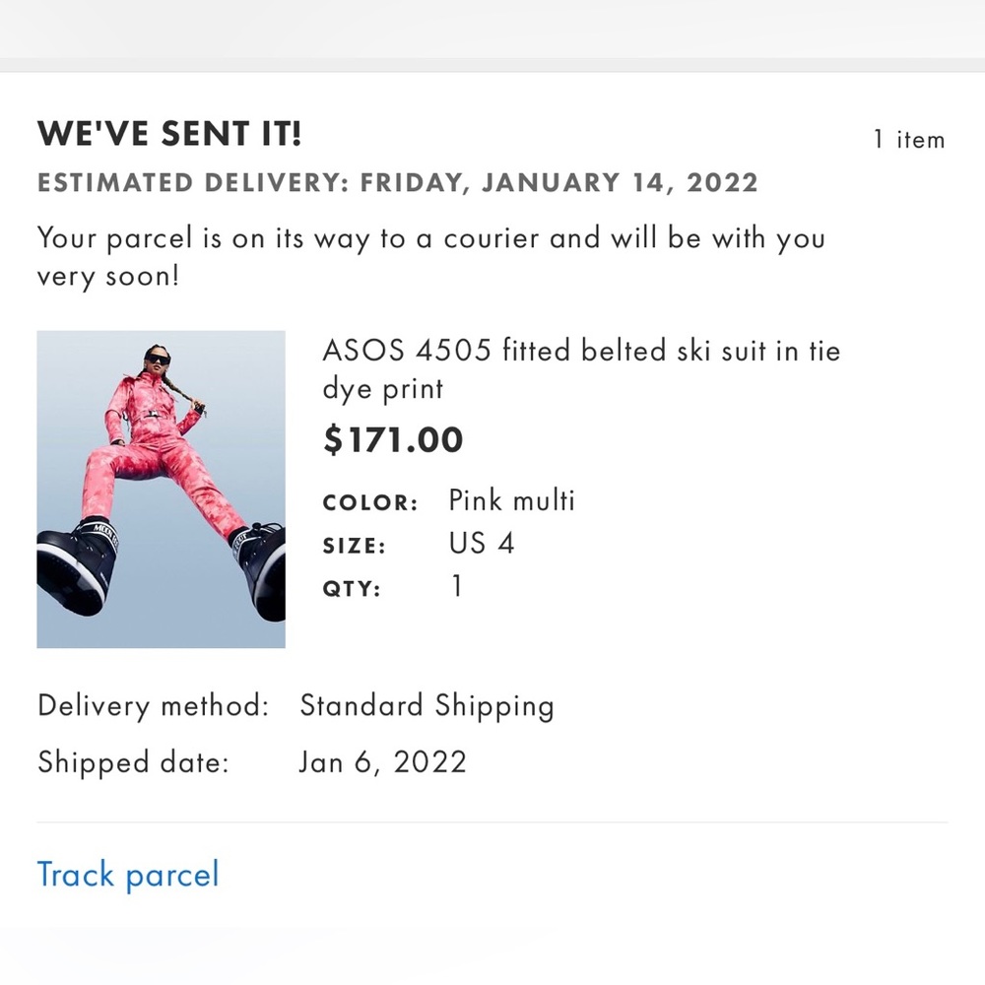The width and height of the screenshot is (985, 985).
Task: Click "Standard Shipping" delivery method value
Action: (427, 705)
